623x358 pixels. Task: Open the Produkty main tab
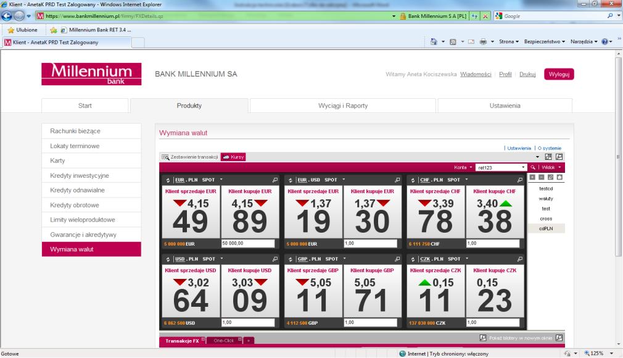point(189,106)
